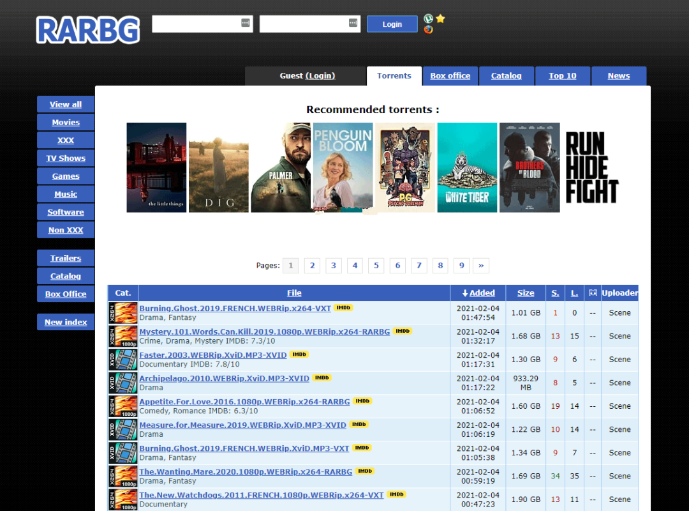The width and height of the screenshot is (689, 511).
Task: Open the IMDb badge for Measure.for.Measure.2019
Action: click(x=359, y=424)
